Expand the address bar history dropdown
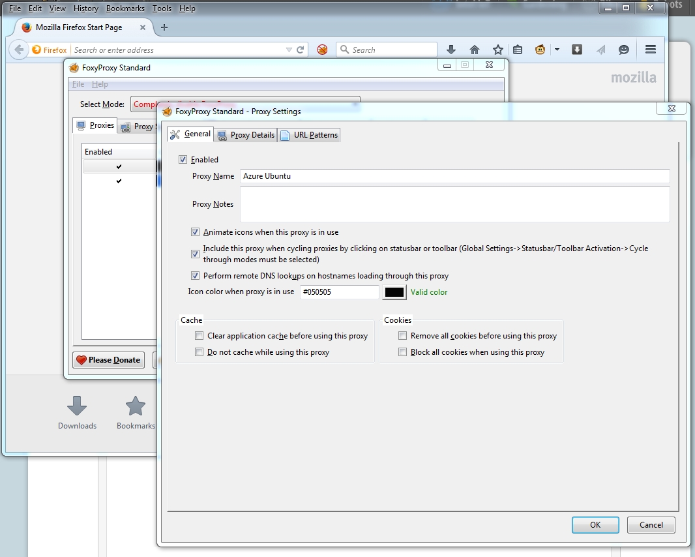 pos(289,50)
